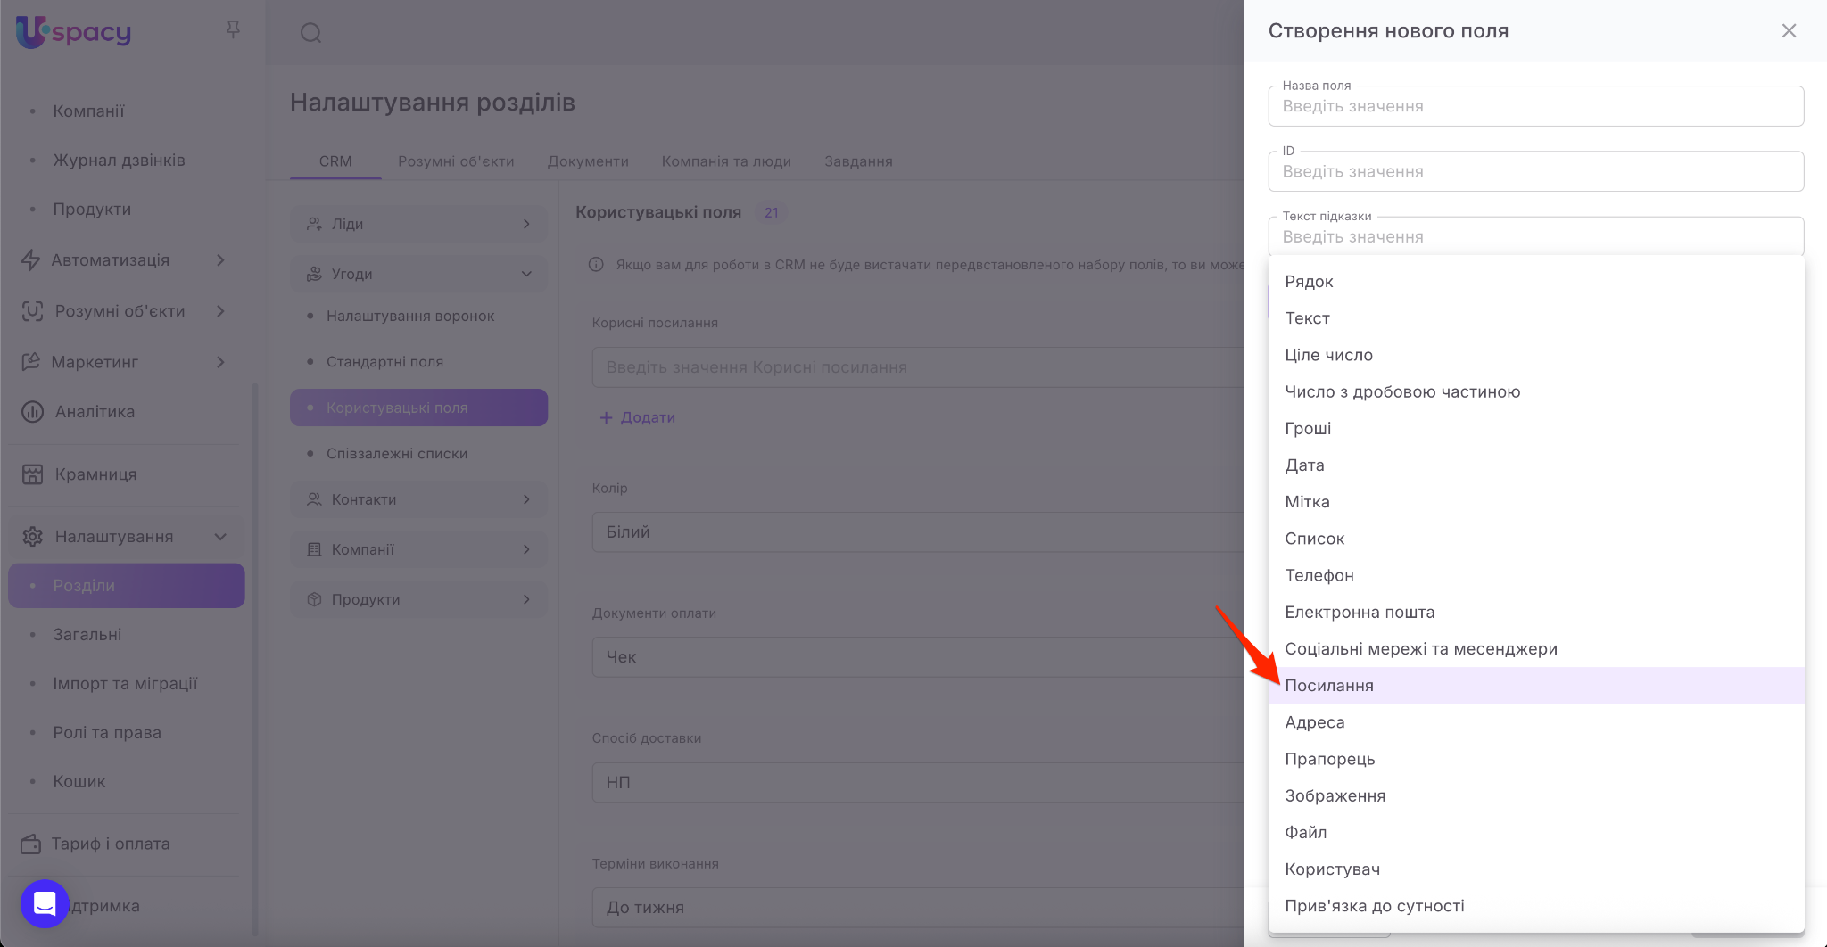The width and height of the screenshot is (1827, 947).
Task: Click the Тариф і оплата wallet icon
Action: [x=31, y=844]
